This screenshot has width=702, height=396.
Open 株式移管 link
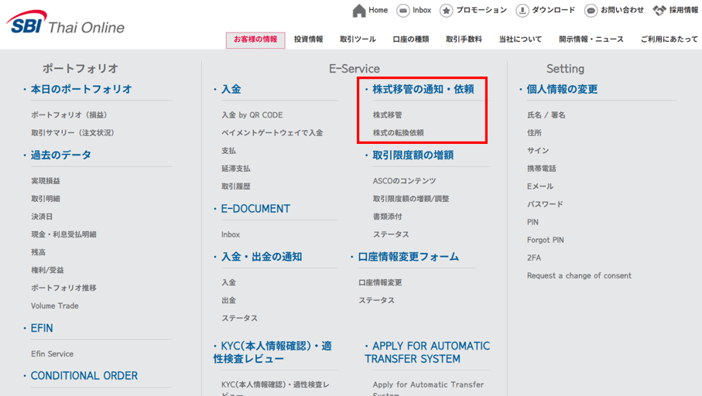(x=387, y=115)
